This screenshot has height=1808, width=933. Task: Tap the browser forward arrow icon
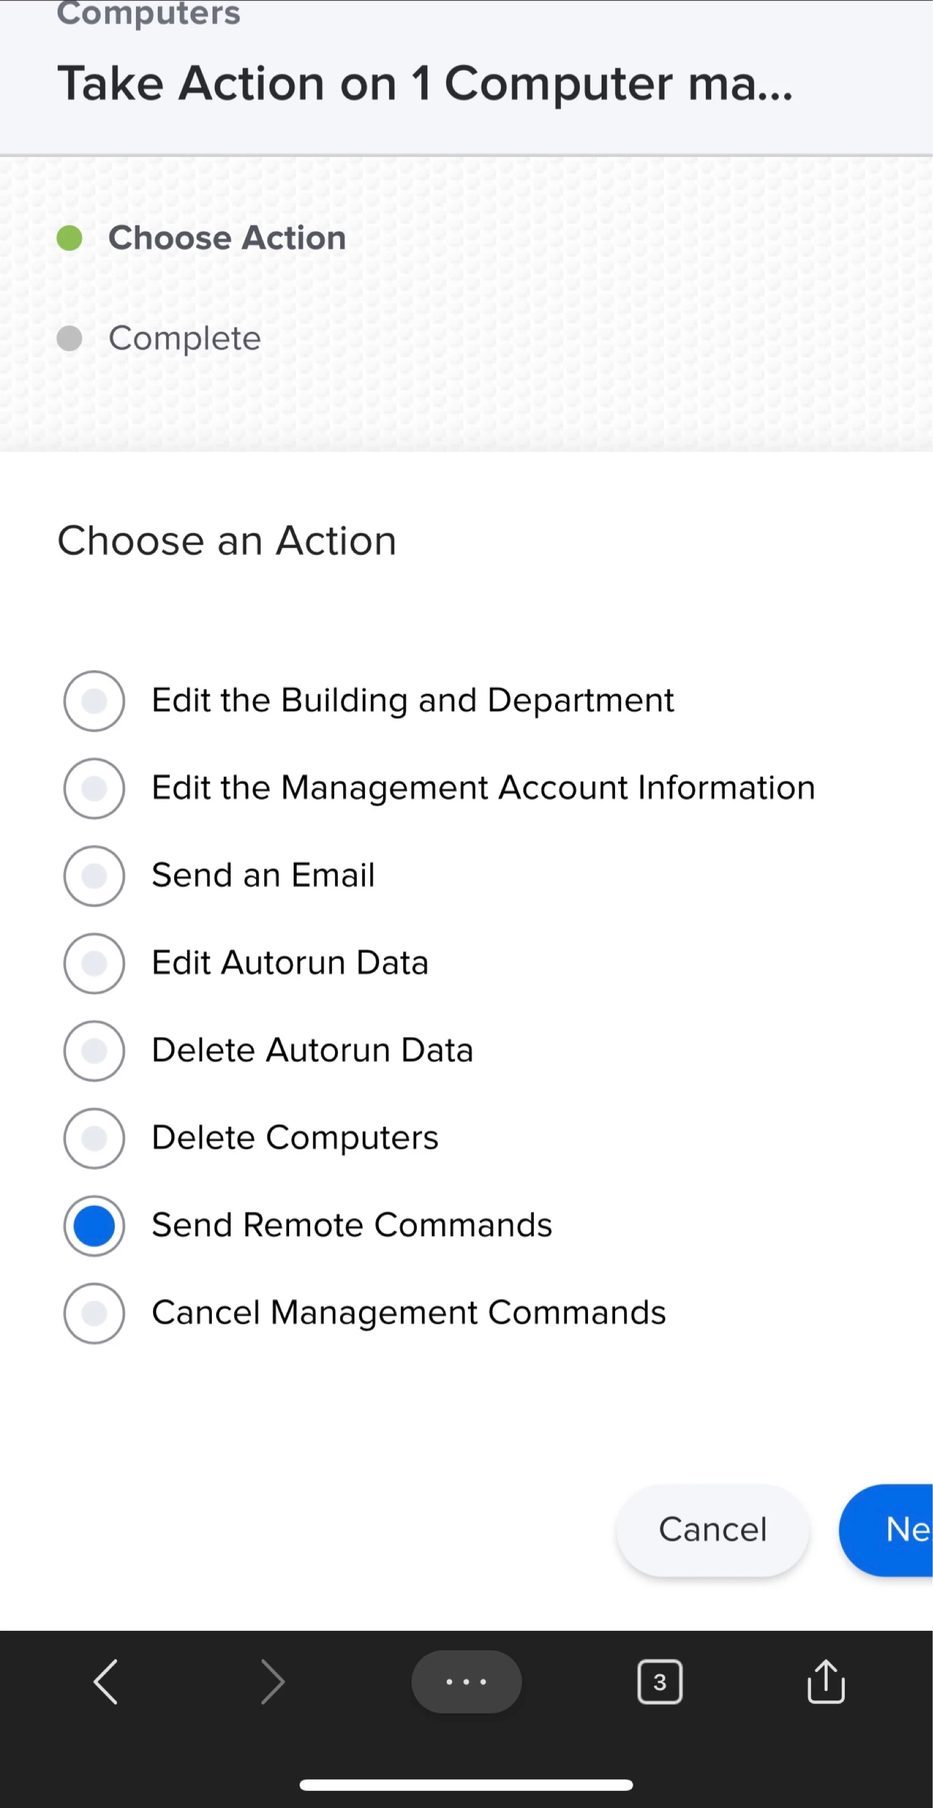click(273, 1681)
